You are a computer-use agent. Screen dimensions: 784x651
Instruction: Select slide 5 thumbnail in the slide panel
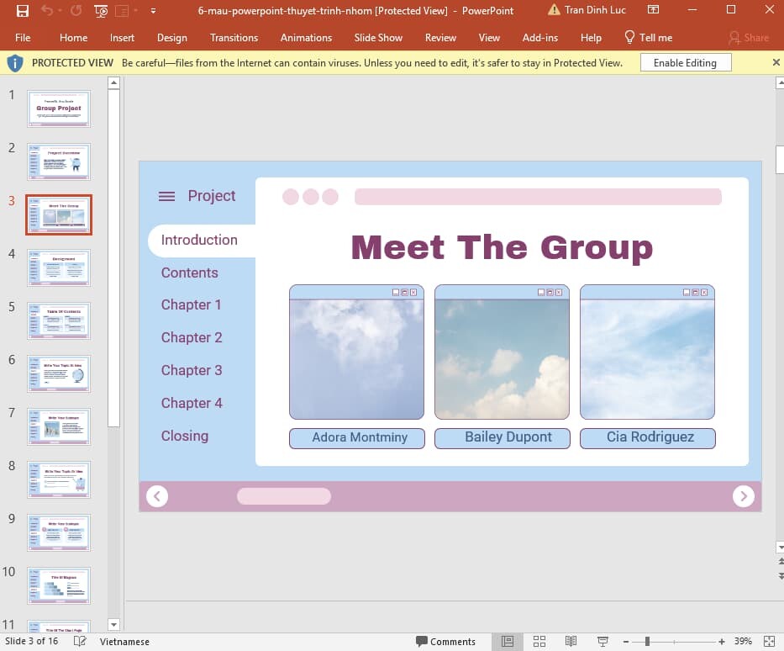tap(59, 320)
